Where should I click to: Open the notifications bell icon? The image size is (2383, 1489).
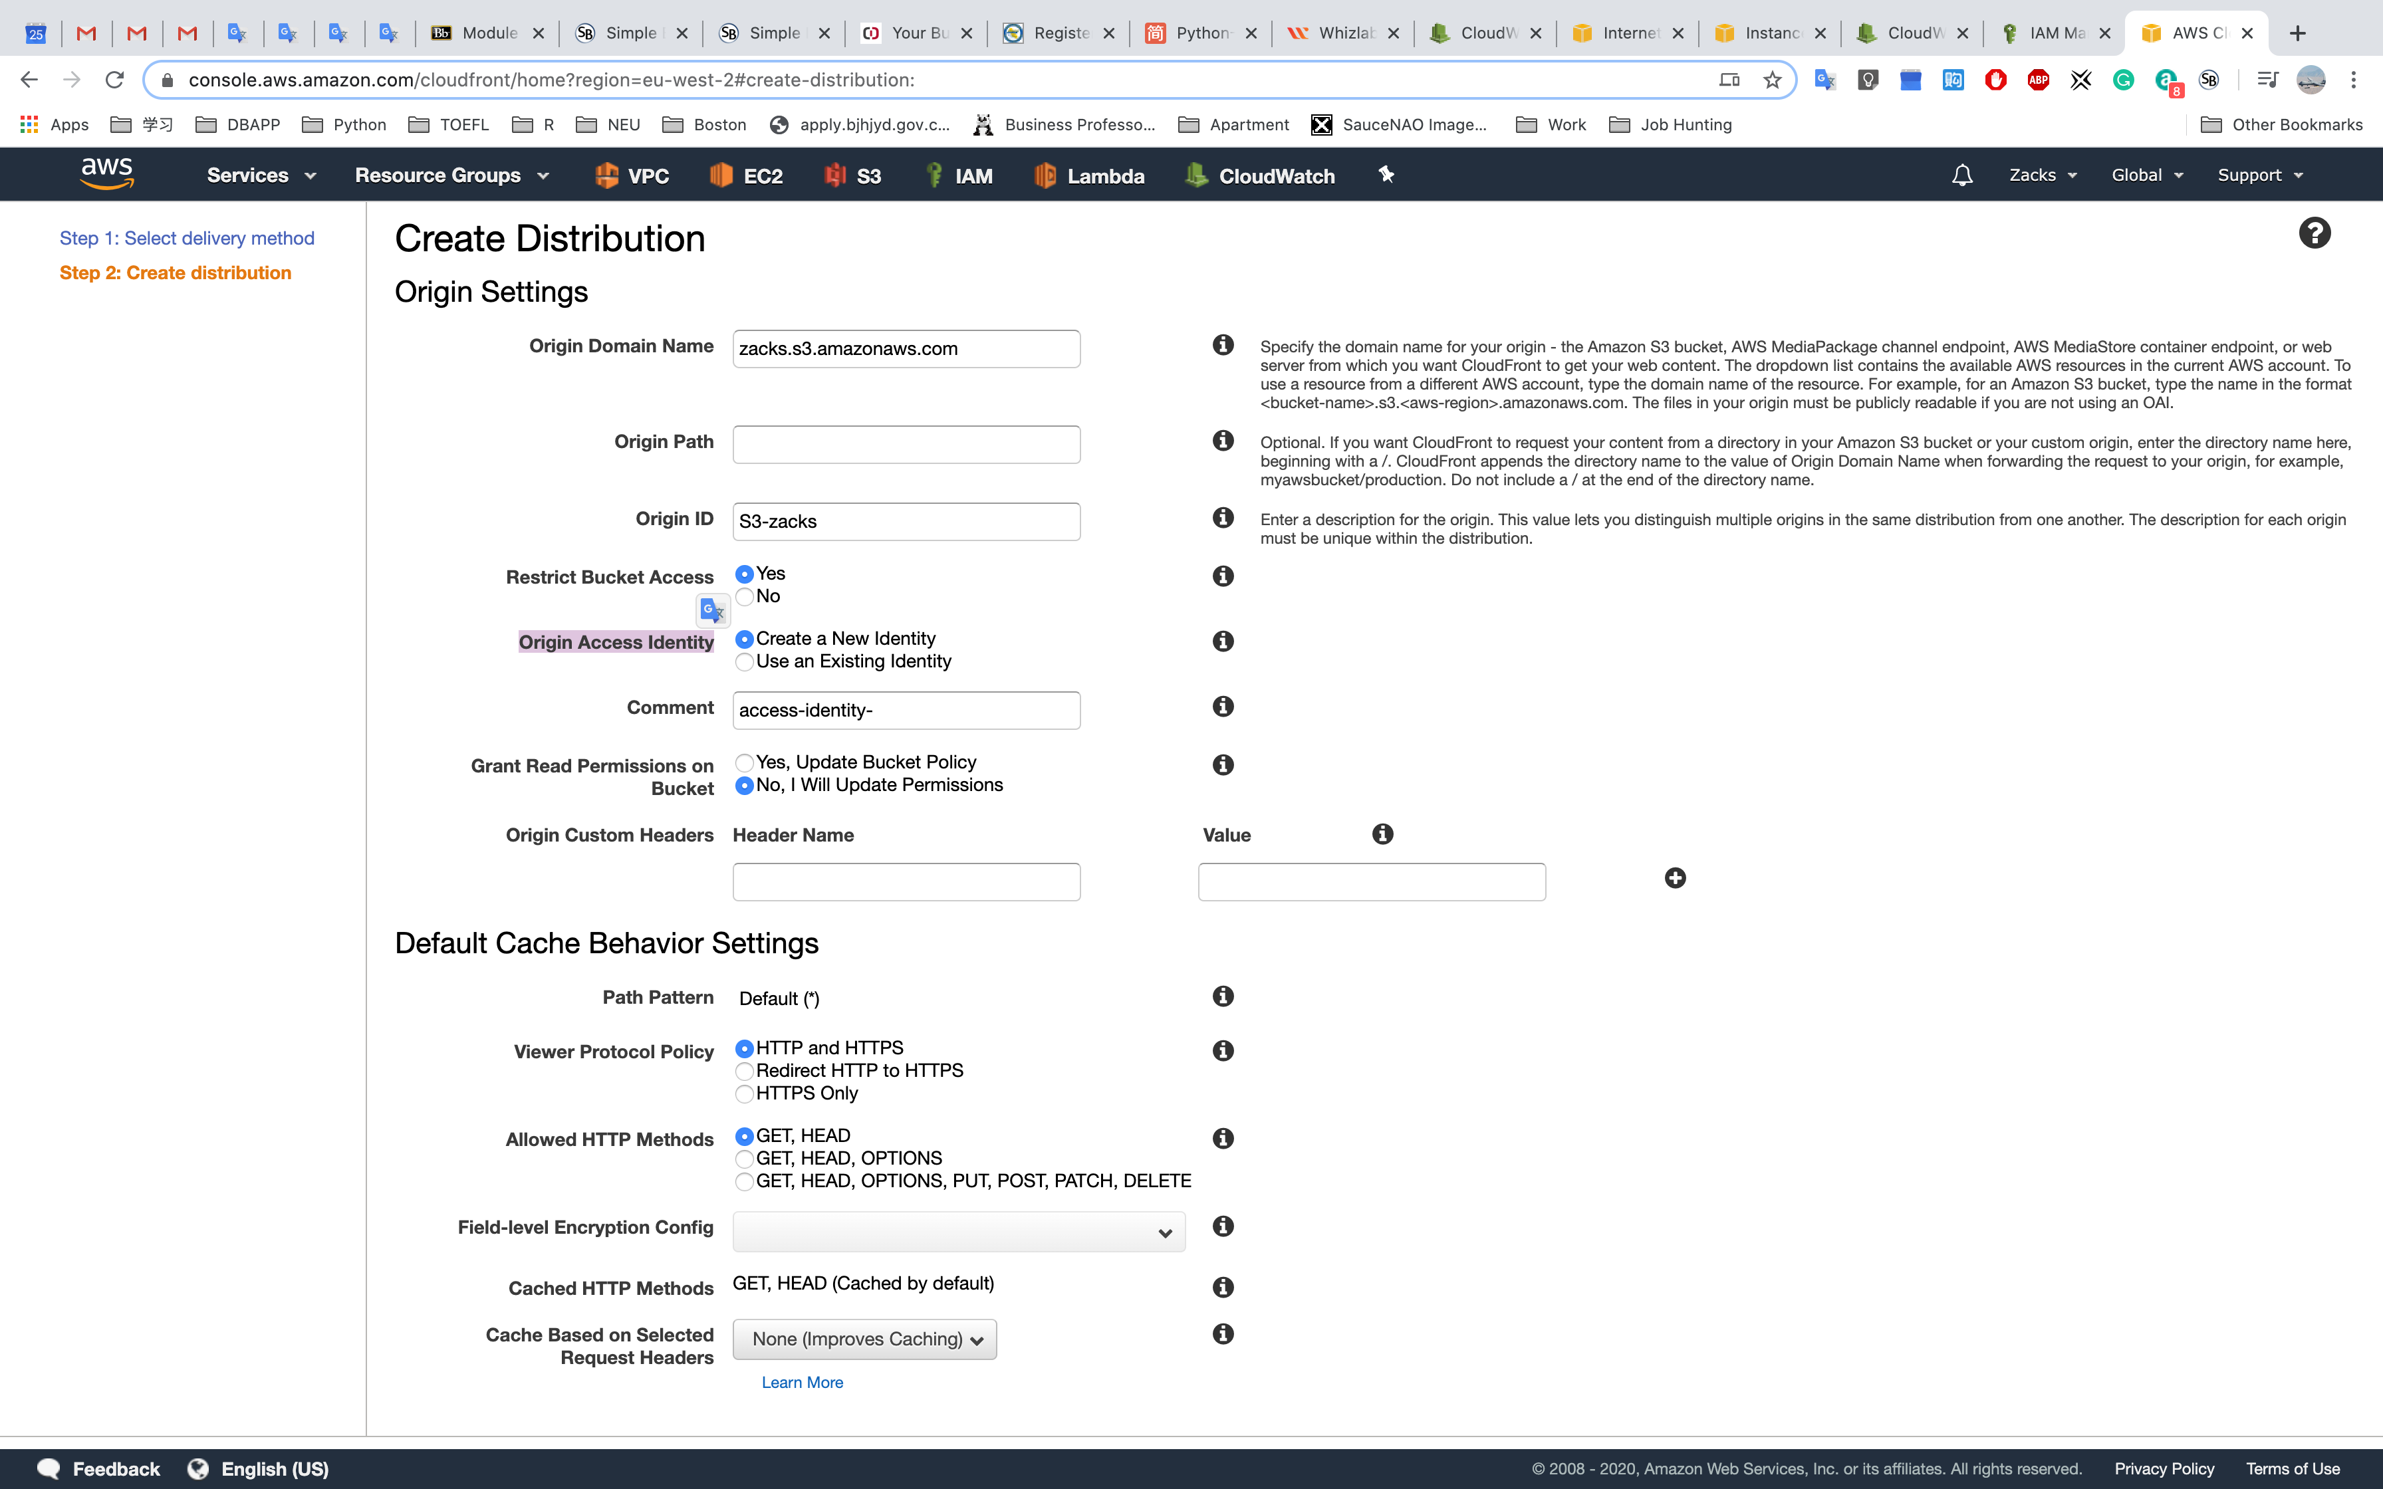tap(1961, 175)
